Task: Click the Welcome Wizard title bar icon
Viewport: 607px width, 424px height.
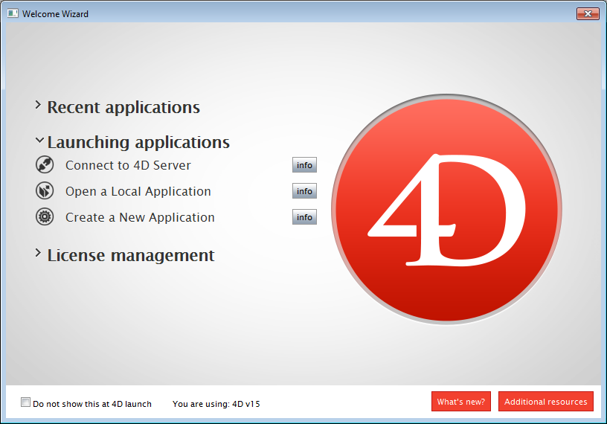Action: coord(13,13)
